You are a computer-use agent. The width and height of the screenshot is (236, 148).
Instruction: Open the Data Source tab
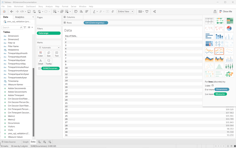(x=8, y=142)
